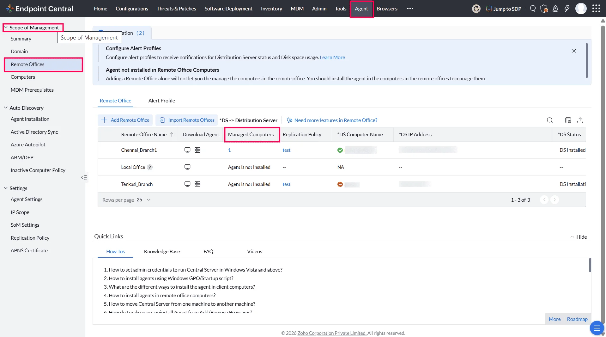Viewport: 606px width, 337px height.
Task: Open test replication policy for Tenkasi_Branch
Action: click(x=286, y=184)
